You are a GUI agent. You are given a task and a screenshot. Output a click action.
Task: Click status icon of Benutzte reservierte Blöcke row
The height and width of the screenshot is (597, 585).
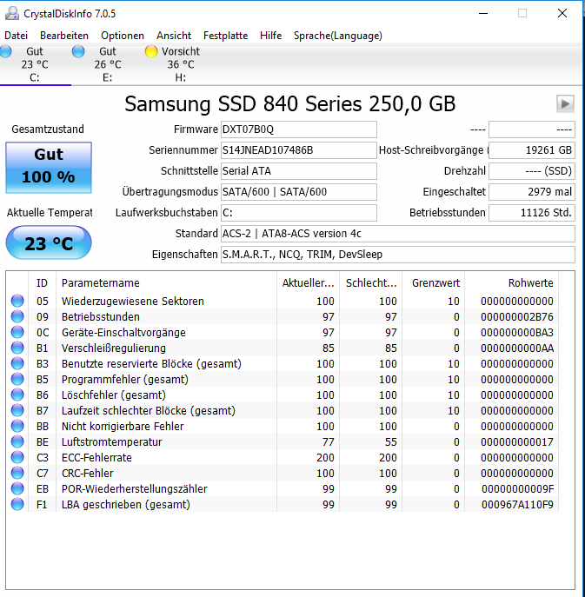pos(17,363)
